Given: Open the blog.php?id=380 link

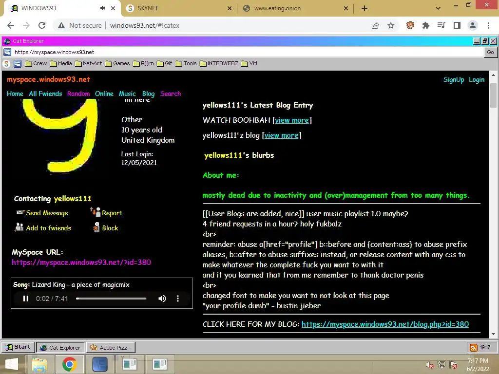Looking at the screenshot, I should click(x=385, y=324).
